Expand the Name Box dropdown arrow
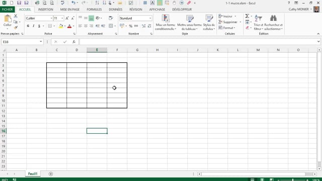 click(41, 42)
